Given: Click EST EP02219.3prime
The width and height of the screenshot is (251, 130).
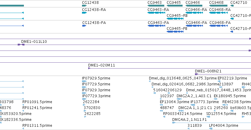Looking at the screenshot, I should click(232, 78).
